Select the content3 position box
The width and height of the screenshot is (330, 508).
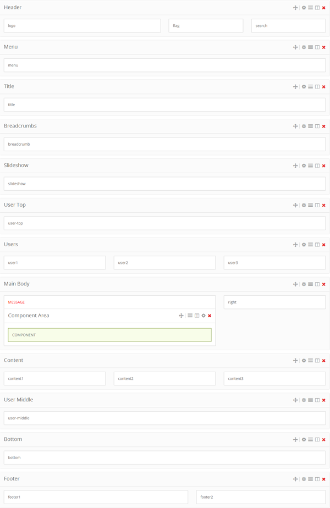point(274,378)
